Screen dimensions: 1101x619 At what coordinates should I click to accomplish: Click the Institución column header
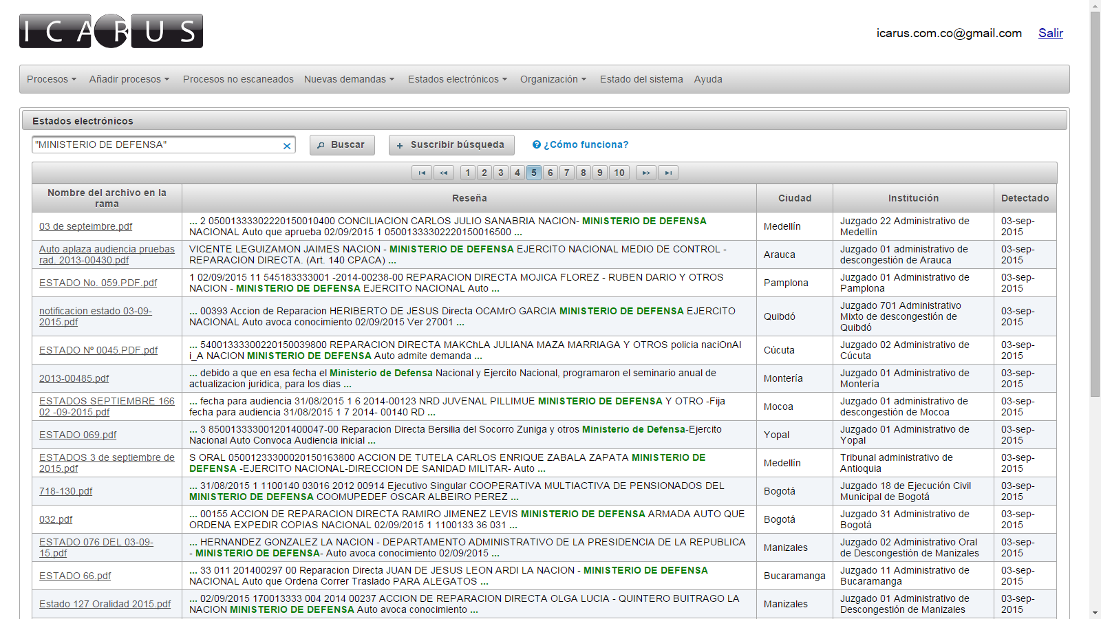(x=913, y=198)
